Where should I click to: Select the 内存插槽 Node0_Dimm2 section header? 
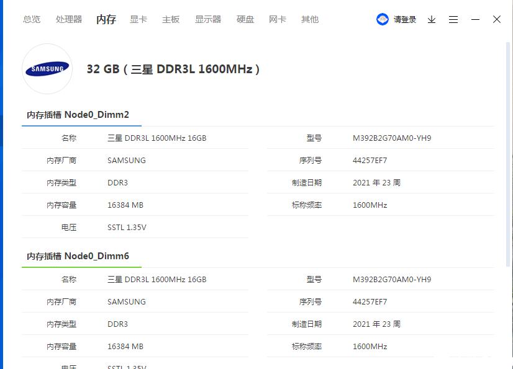point(78,115)
